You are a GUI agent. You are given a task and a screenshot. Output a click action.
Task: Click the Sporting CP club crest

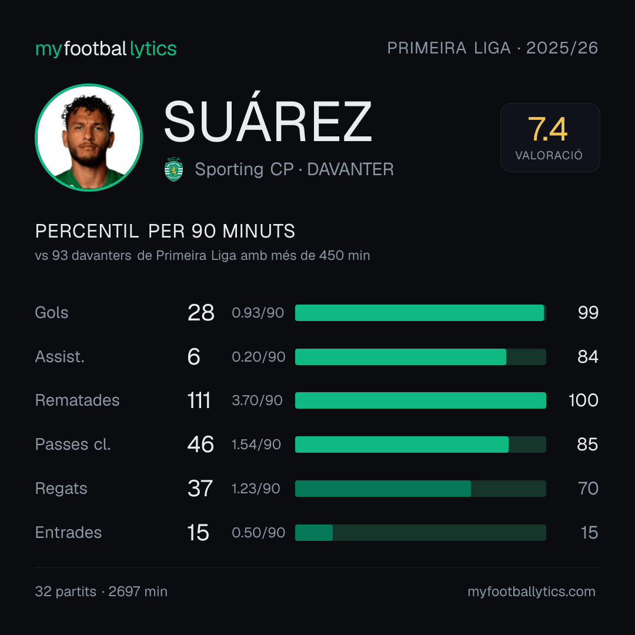173,169
